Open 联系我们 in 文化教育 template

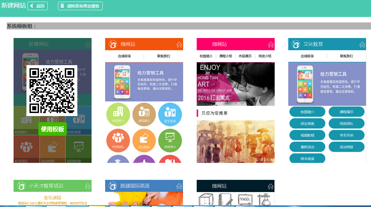coord(346,56)
